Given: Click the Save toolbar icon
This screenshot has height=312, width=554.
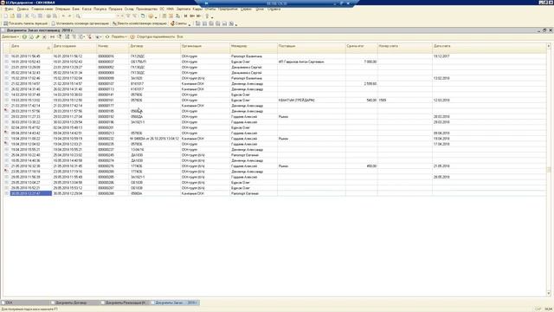Looking at the screenshot, I should [x=19, y=16].
